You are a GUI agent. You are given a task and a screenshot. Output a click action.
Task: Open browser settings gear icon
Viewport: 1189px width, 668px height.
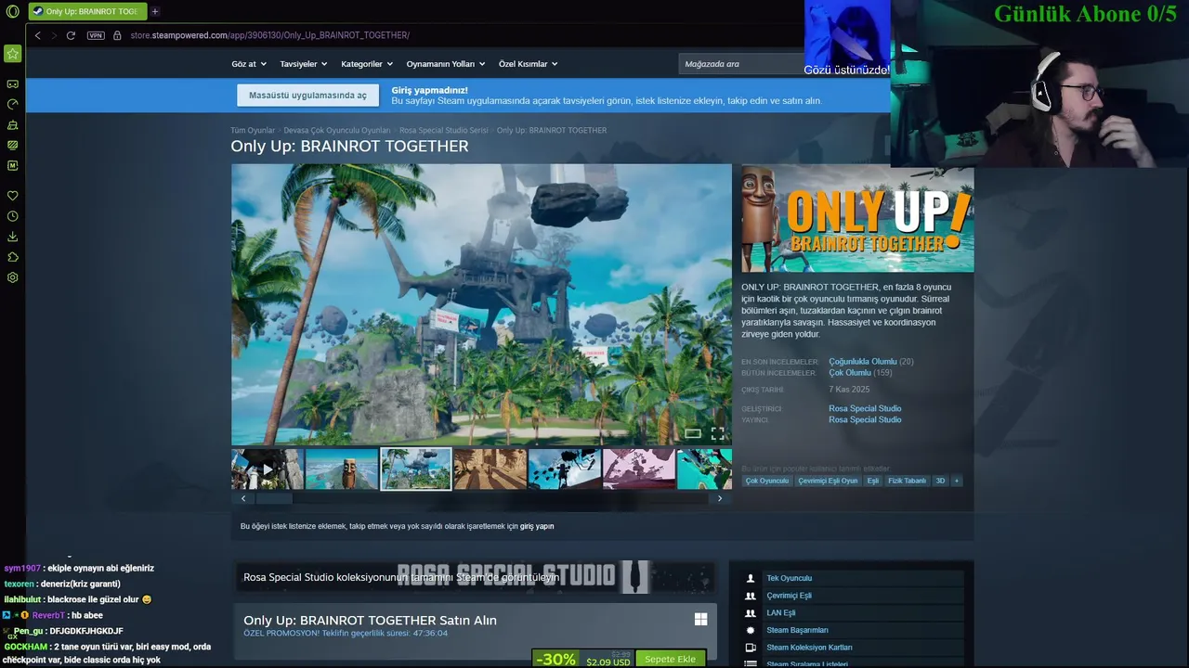pos(13,277)
